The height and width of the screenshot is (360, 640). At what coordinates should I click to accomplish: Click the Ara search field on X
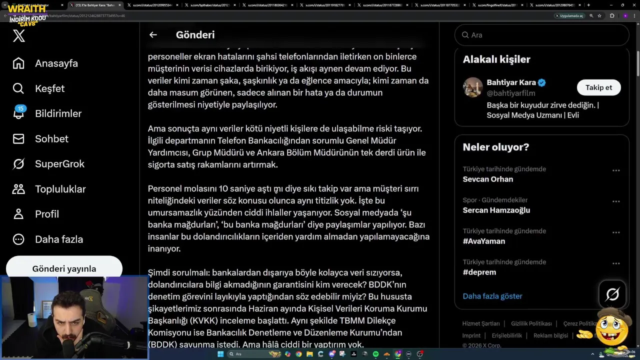coord(541,35)
